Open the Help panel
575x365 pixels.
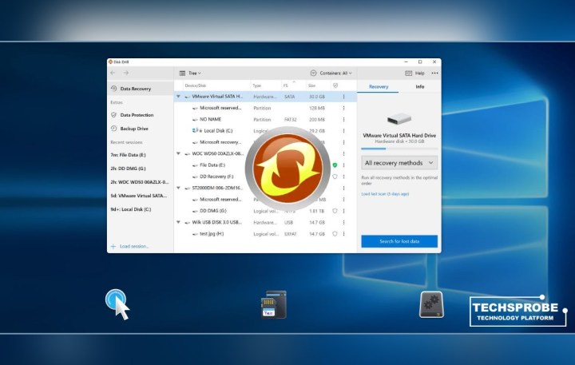pos(414,73)
